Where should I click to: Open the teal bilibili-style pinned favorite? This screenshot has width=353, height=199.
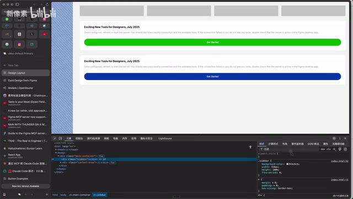click(x=32, y=44)
